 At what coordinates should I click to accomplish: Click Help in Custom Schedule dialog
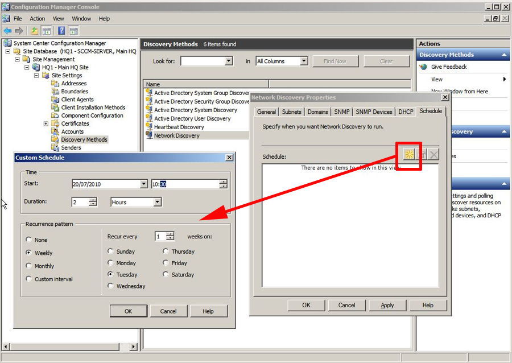point(208,311)
